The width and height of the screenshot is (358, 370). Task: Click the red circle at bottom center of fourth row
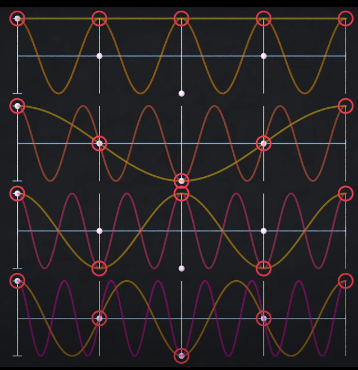181,355
